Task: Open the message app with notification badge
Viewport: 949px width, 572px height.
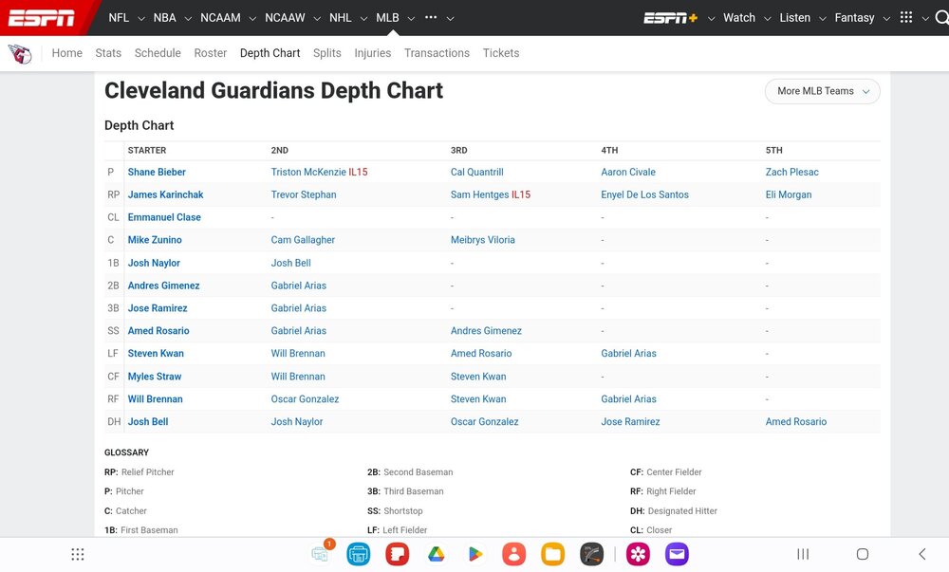Action: click(320, 553)
